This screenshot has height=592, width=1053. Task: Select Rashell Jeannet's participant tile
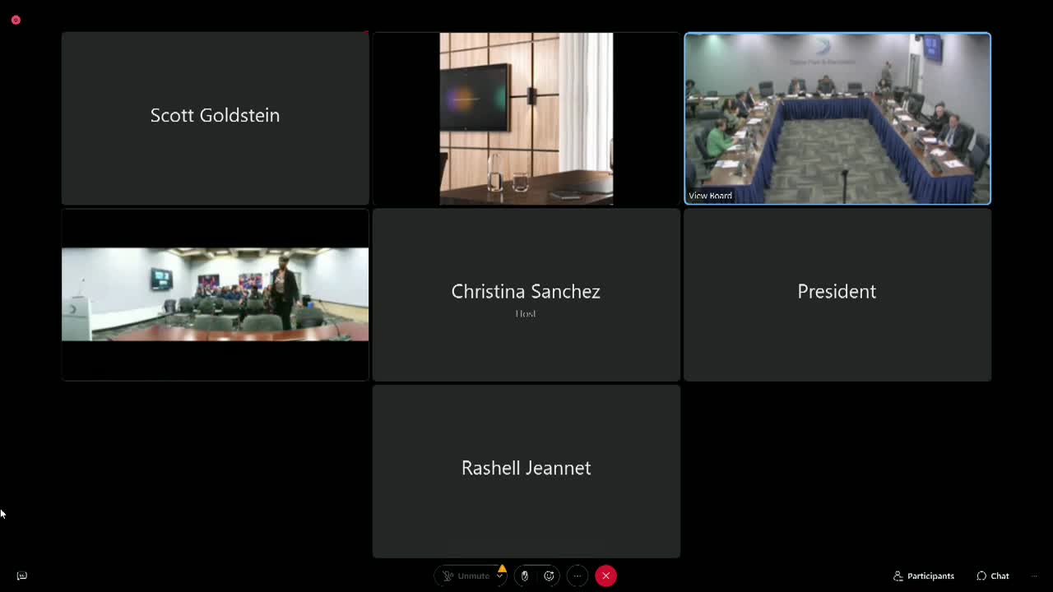pyautogui.click(x=526, y=471)
